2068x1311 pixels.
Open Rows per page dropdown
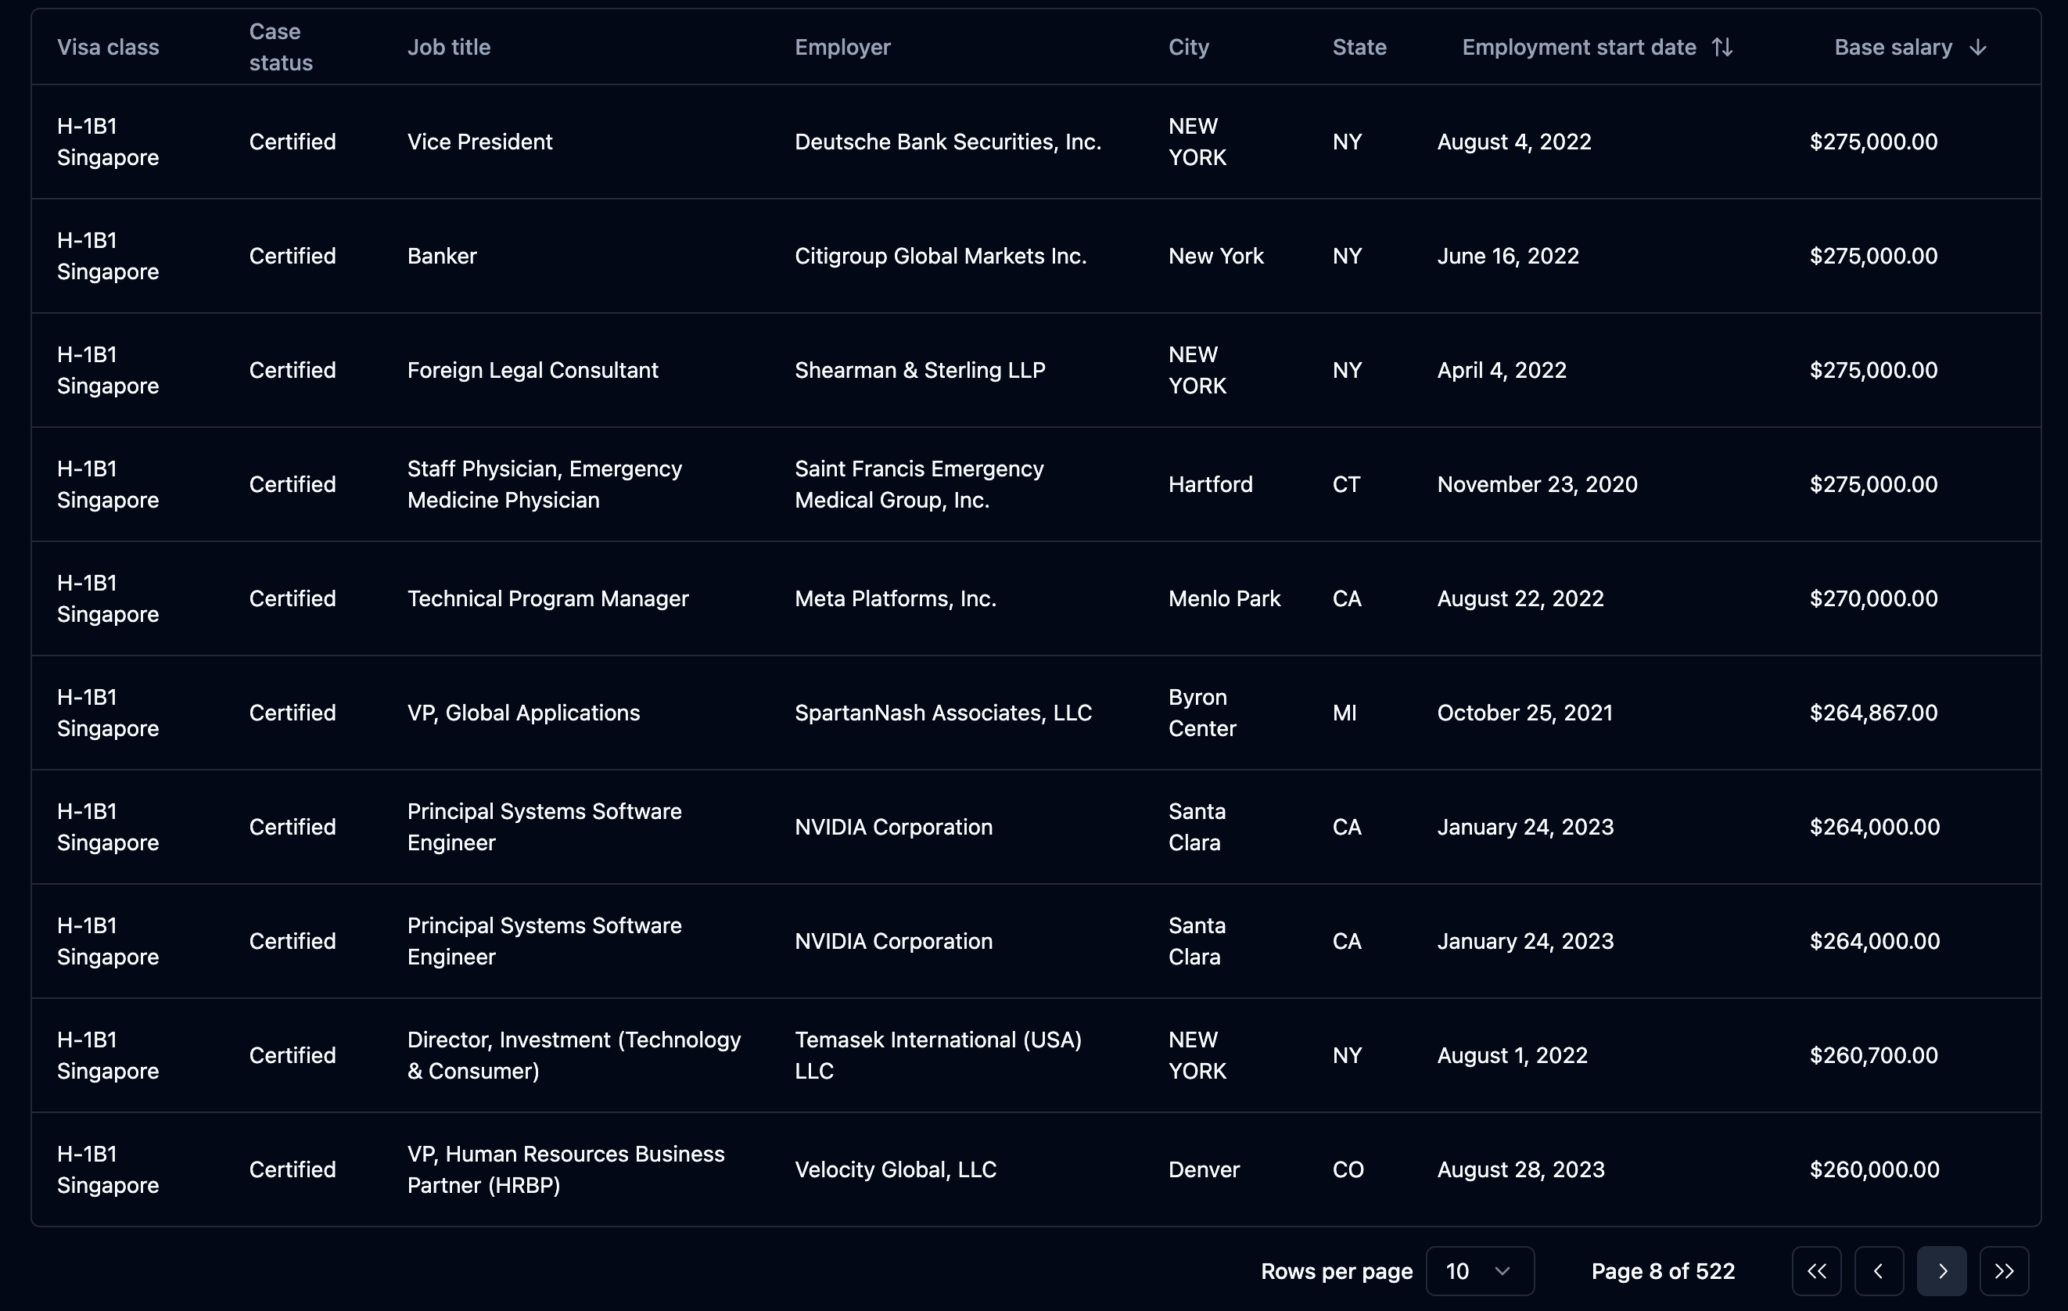[1480, 1270]
